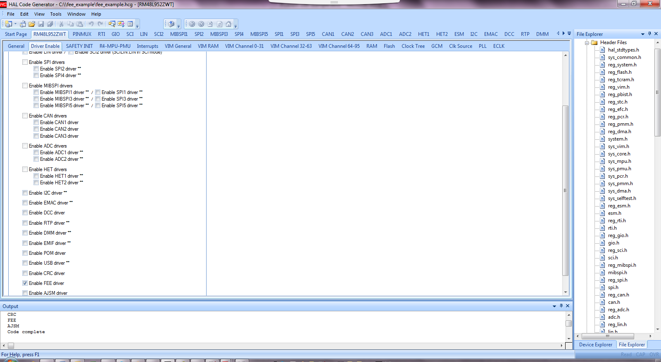Screen dimensions: 661x362
Task: Open the New Project dropdown arrow
Action: (x=15, y=24)
